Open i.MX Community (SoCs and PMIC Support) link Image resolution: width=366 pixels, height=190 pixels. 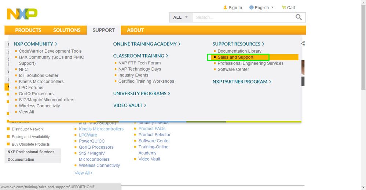51,60
